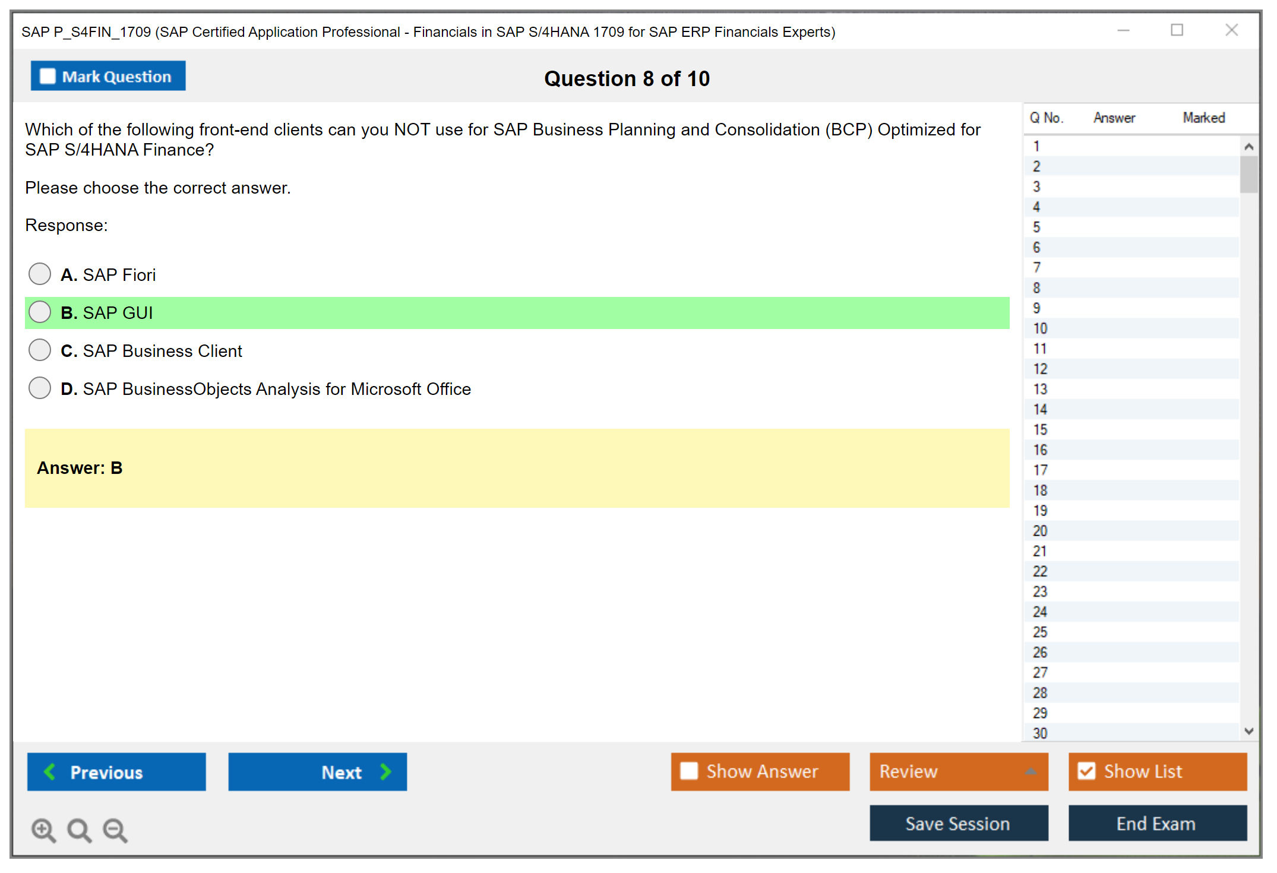Tick the Mark Question checkbox
Screen dimensions: 1277x873
[x=48, y=77]
